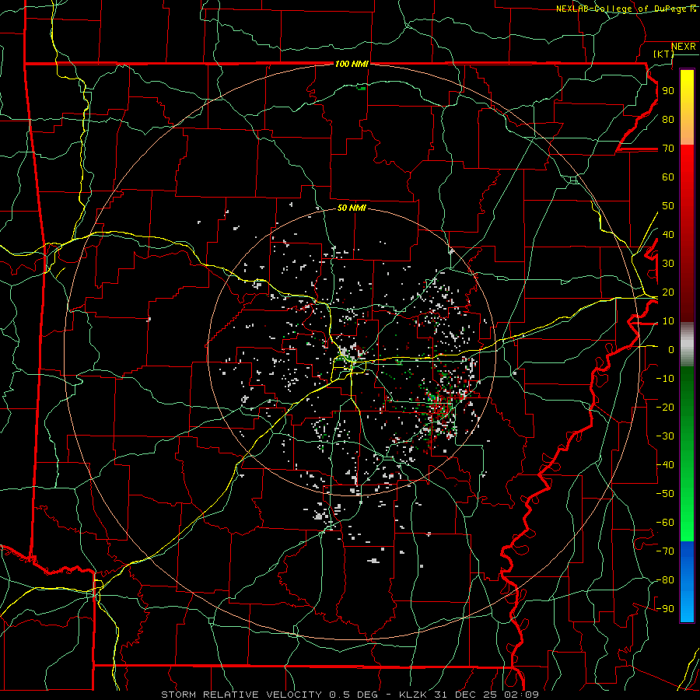Click the -90 value on the velocity scale
Viewport: 700px width, 700px height.
click(665, 609)
